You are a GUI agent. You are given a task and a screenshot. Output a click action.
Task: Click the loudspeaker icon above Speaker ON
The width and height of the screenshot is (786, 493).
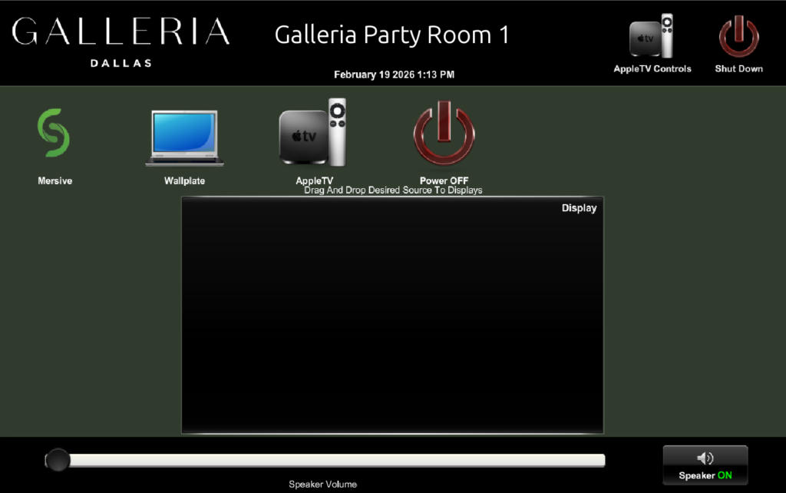coord(705,458)
